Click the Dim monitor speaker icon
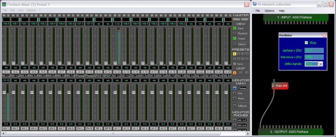The height and width of the screenshot is (137, 336). pos(234,93)
